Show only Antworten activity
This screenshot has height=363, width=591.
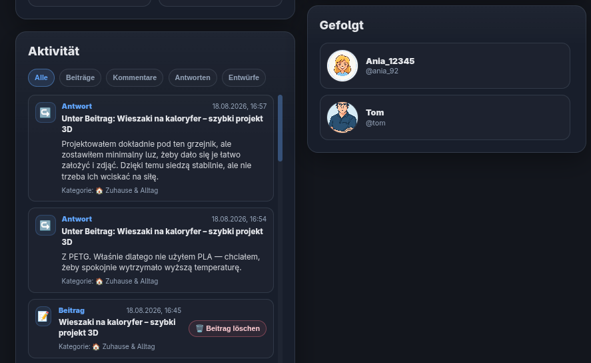point(193,77)
